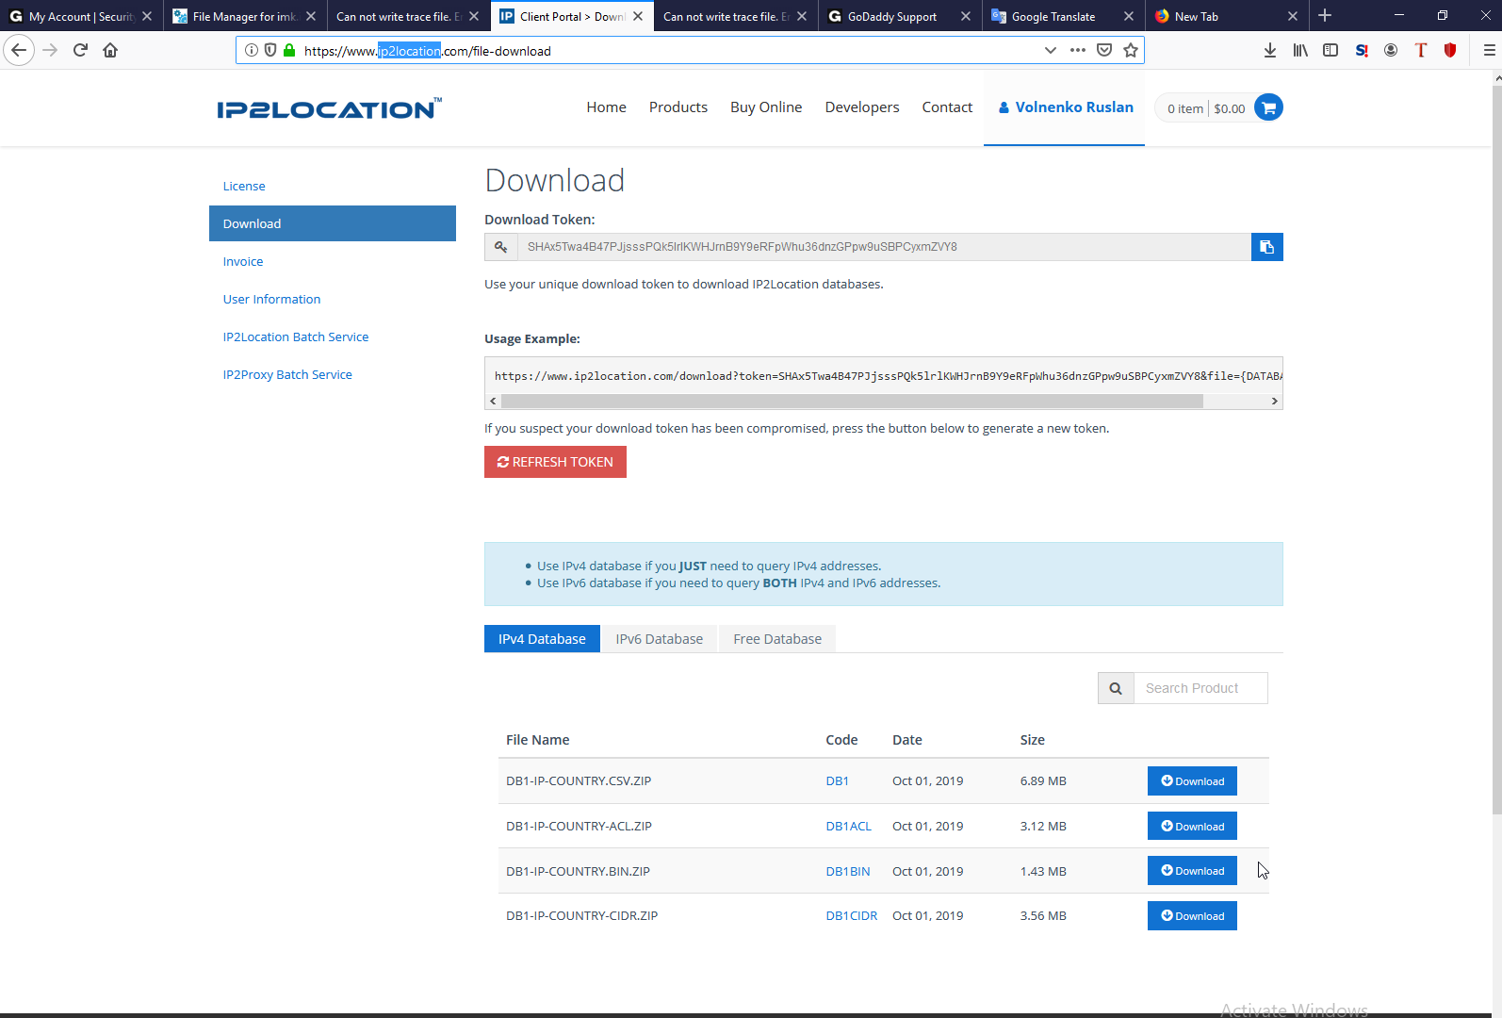Viewport: 1502px width, 1018px height.
Task: Click the Download Token text field
Action: coord(884,247)
